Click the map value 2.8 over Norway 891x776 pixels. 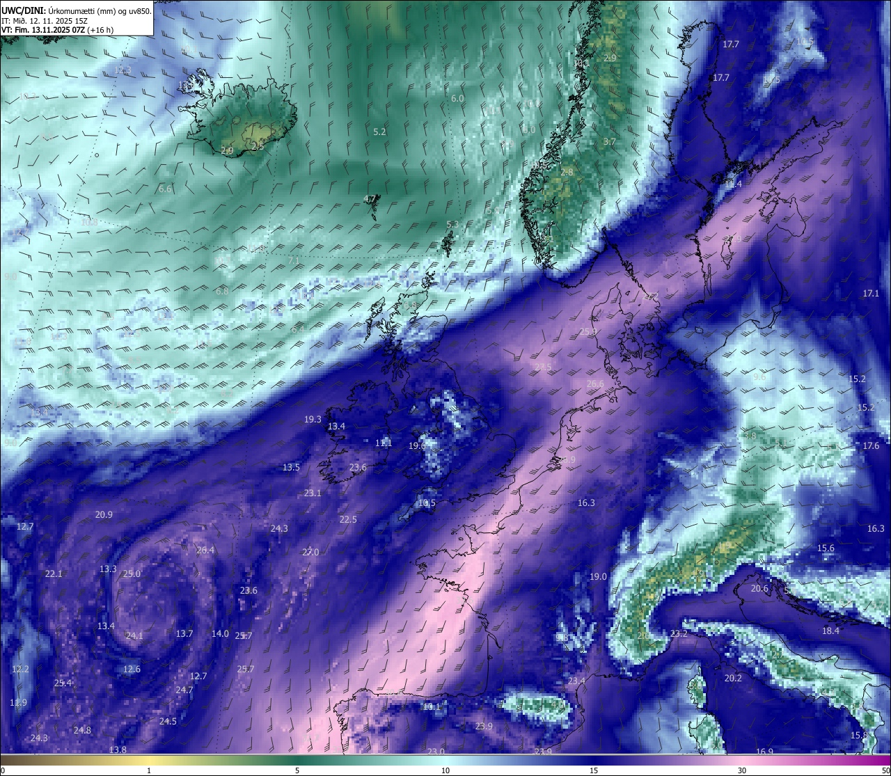point(567,173)
